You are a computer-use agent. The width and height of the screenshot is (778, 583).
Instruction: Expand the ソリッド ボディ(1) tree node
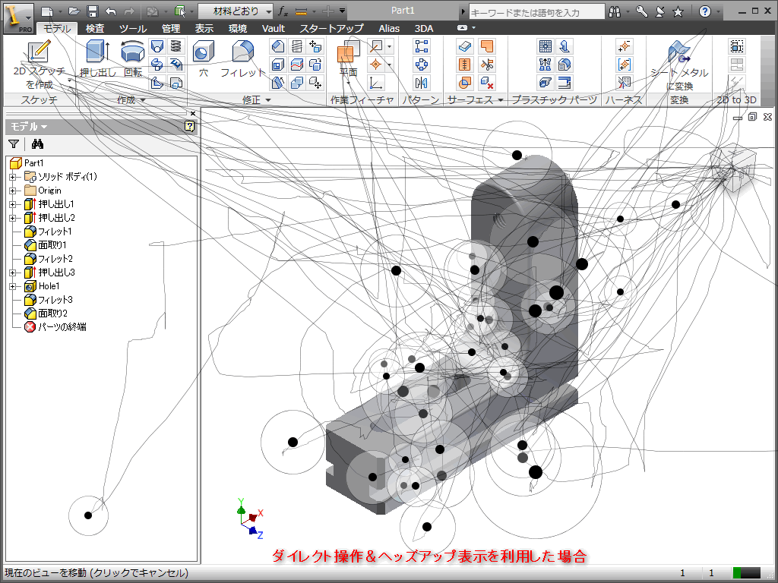tap(12, 177)
